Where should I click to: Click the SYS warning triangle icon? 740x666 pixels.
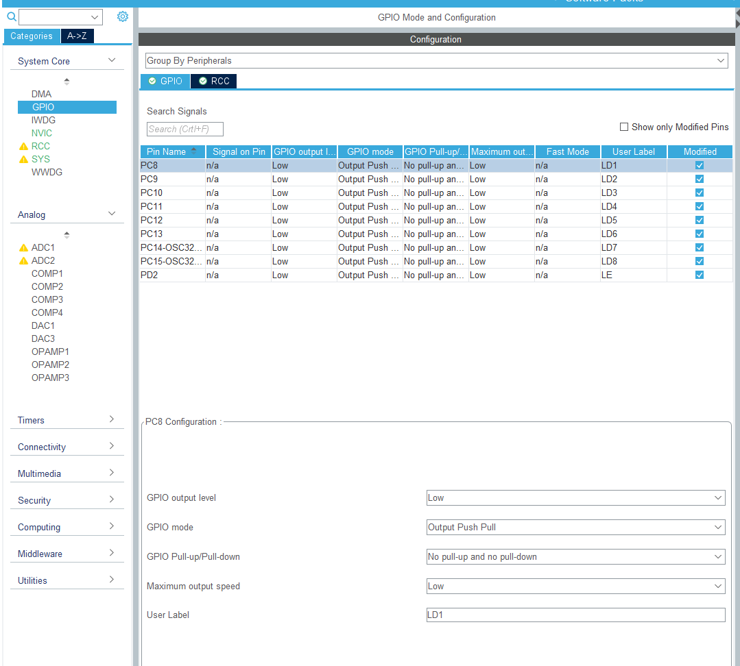click(23, 160)
